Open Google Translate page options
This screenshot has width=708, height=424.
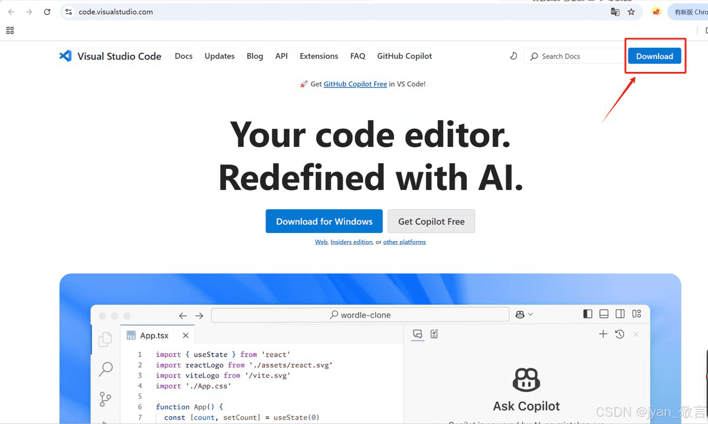[615, 11]
